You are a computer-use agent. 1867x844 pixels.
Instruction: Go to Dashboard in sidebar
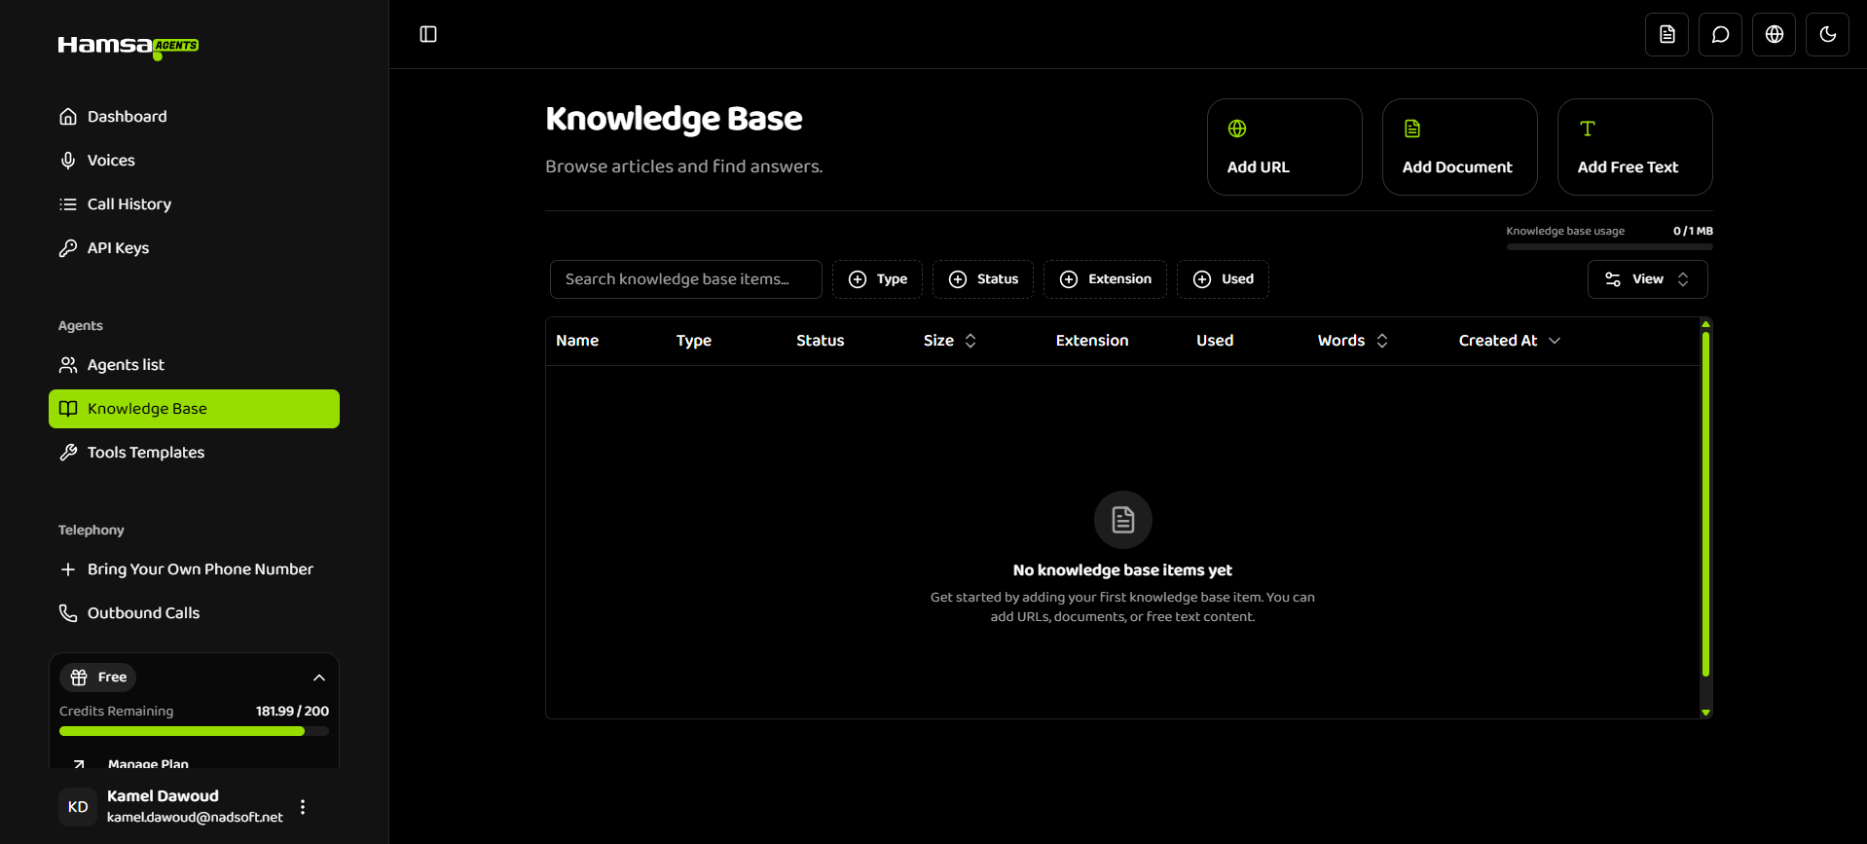(x=194, y=117)
